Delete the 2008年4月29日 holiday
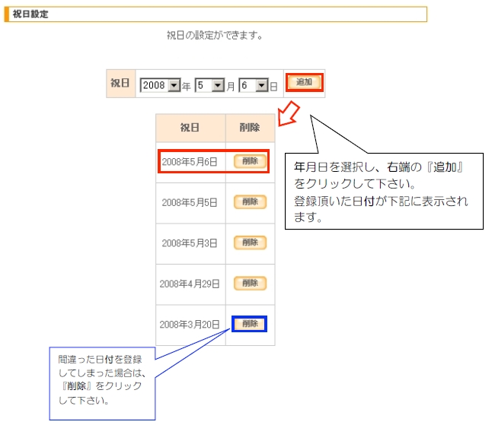The image size is (495, 425). point(249,283)
